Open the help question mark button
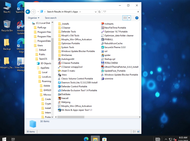The image size is (190, 141). 137,18
